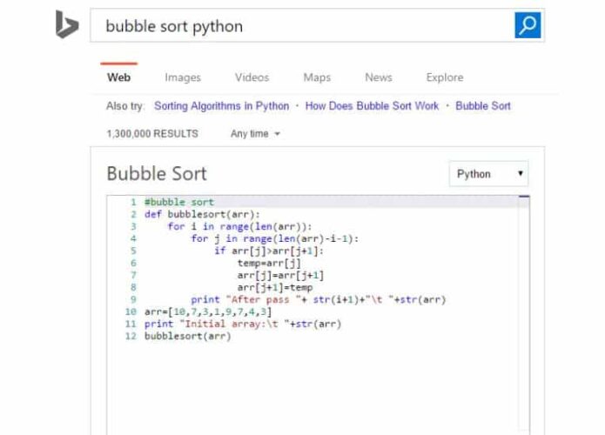Click the code editor vertical scrollbar
The width and height of the screenshot is (605, 435).
(524, 315)
